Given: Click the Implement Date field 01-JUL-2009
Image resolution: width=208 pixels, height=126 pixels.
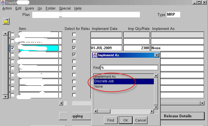Looking at the screenshot, I should click(x=106, y=48).
